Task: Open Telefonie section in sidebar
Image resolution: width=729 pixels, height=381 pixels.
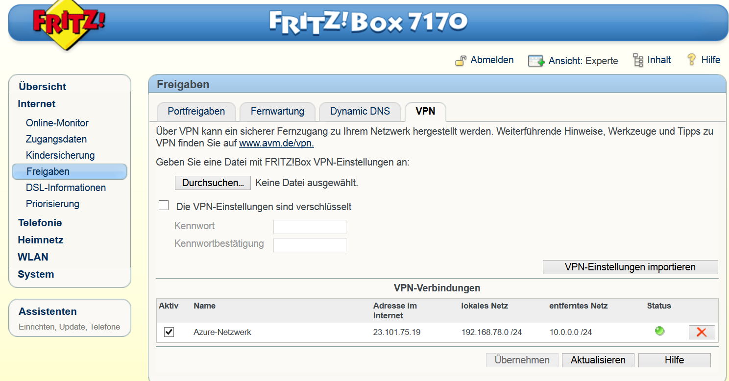Action: [x=40, y=223]
